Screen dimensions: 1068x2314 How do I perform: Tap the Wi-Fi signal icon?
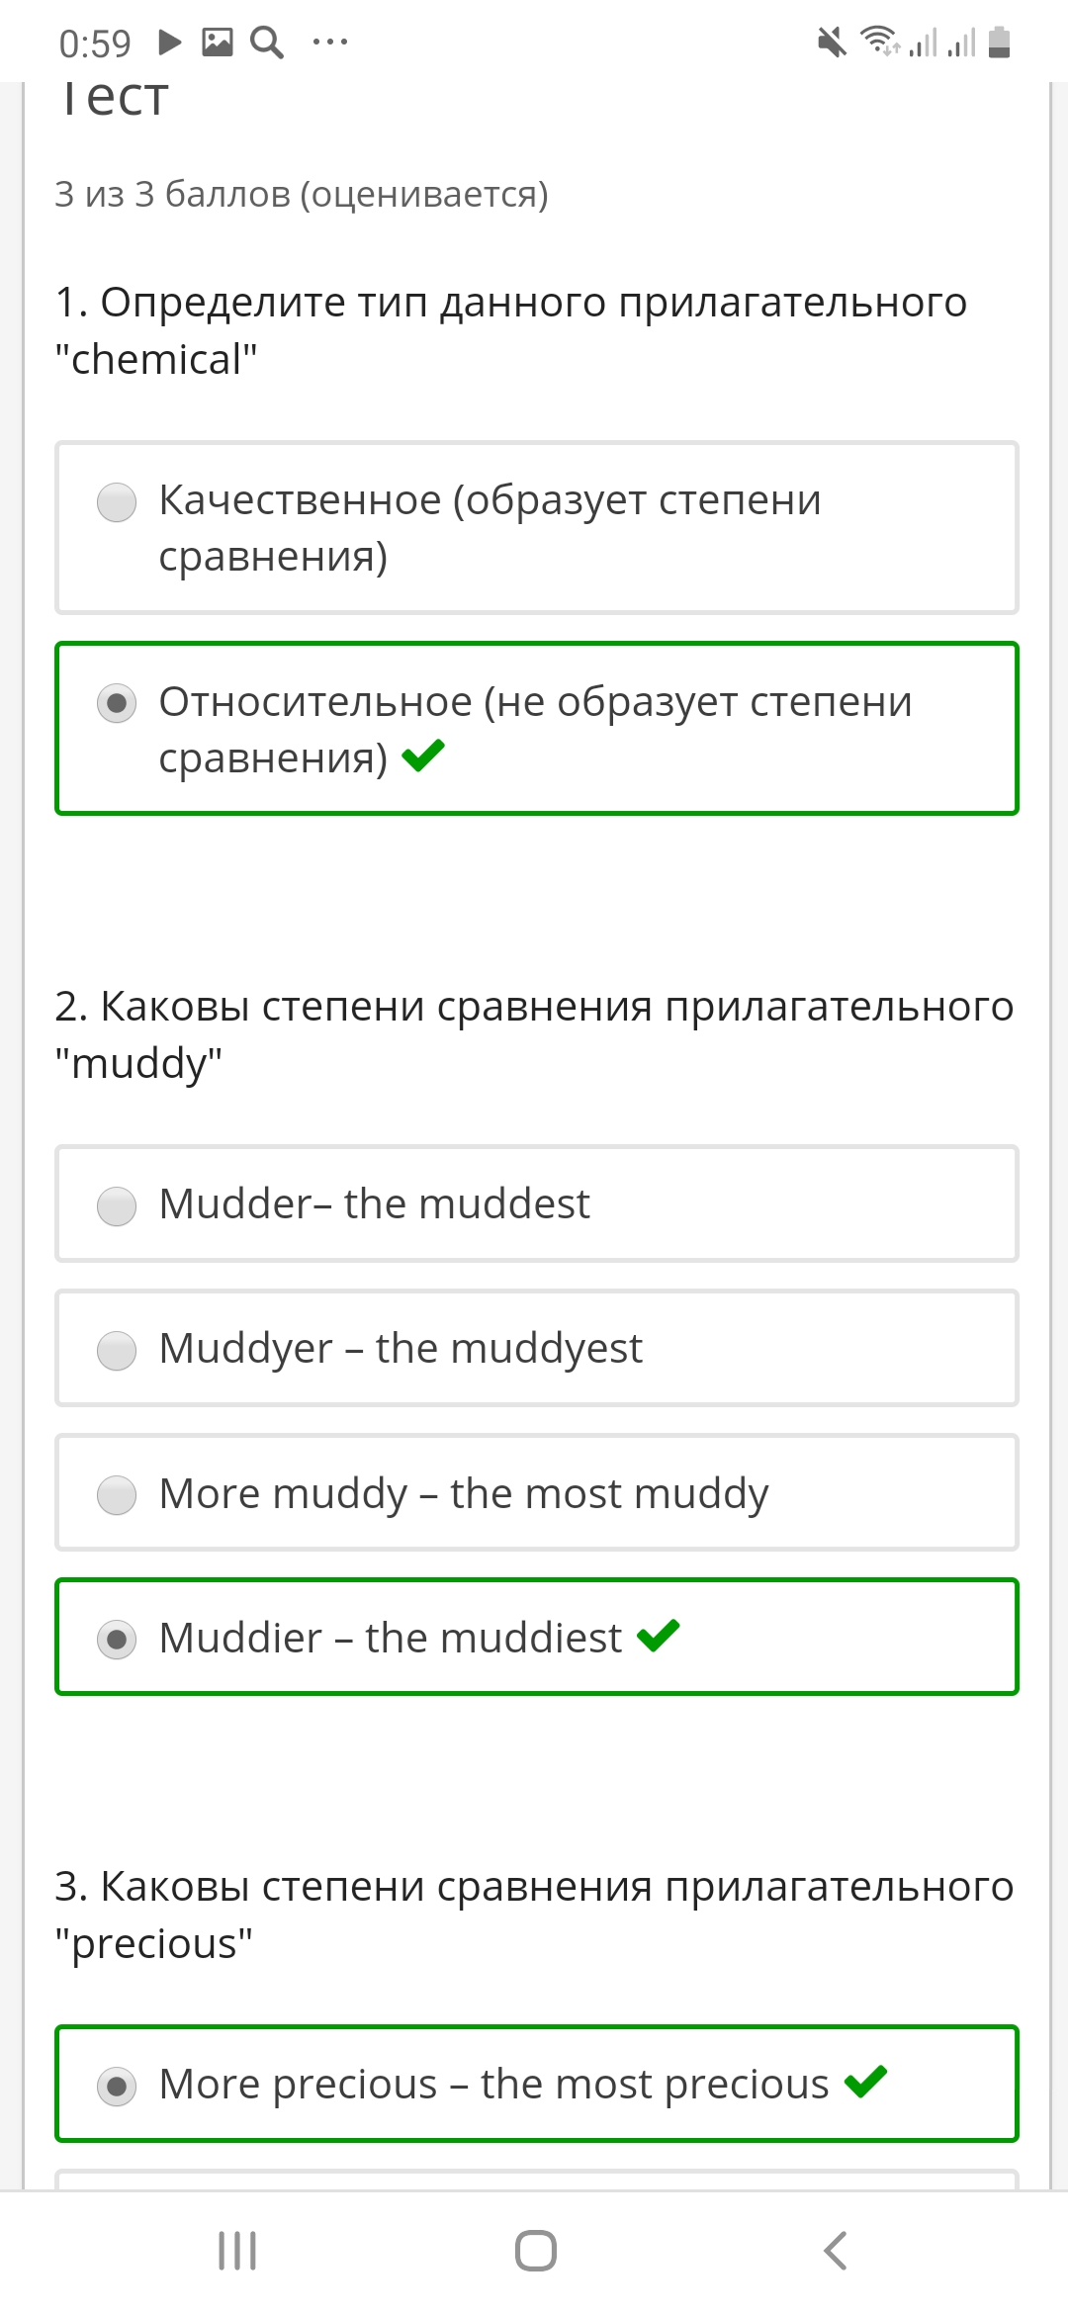(880, 42)
